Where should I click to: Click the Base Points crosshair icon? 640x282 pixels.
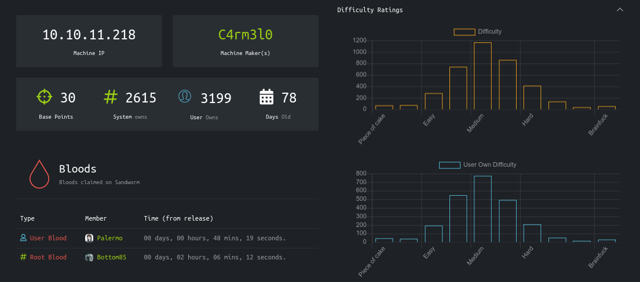click(x=44, y=97)
